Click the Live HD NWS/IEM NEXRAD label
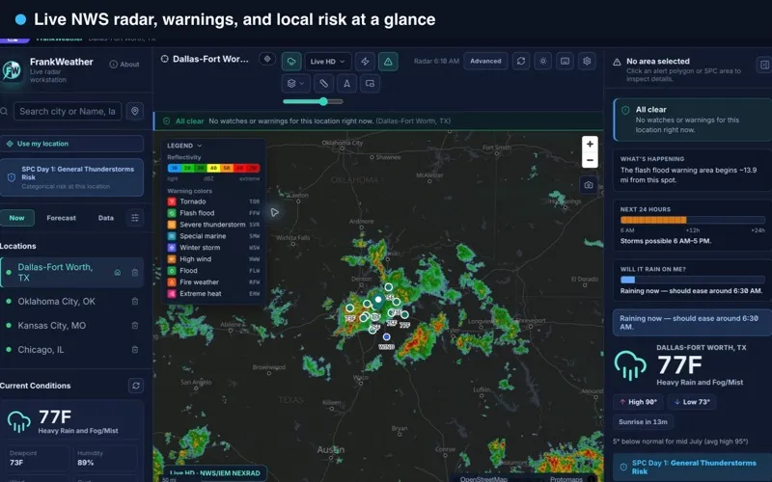772x482 pixels. [x=214, y=473]
